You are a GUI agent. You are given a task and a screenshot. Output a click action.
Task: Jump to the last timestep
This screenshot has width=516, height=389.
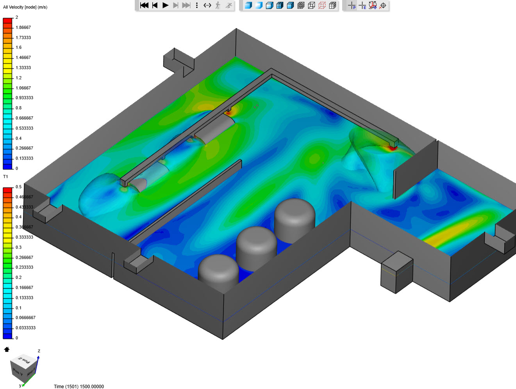coord(187,5)
